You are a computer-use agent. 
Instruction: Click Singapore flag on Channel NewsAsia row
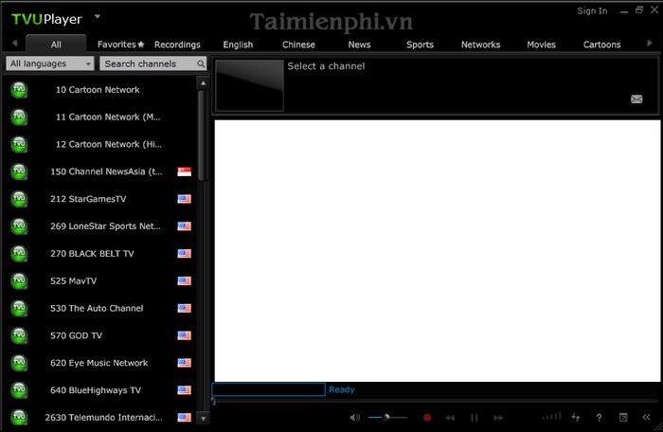pyautogui.click(x=184, y=171)
